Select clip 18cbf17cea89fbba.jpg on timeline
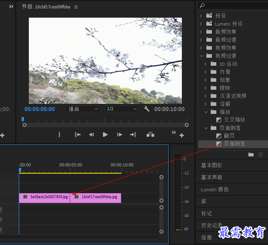The image size is (268, 245). click(x=96, y=198)
